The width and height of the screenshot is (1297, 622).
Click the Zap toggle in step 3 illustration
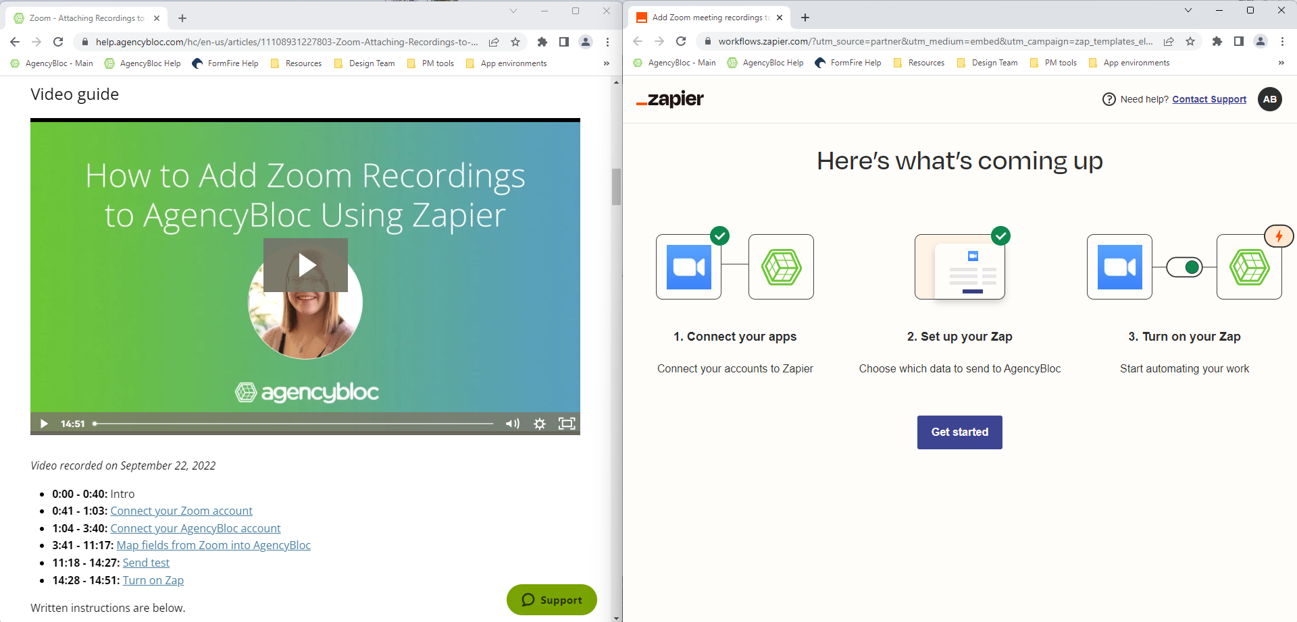click(x=1184, y=267)
